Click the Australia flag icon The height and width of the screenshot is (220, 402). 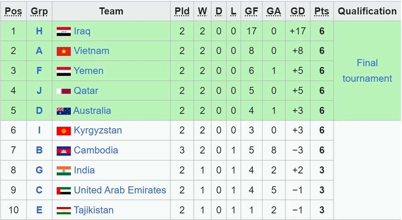pos(64,111)
